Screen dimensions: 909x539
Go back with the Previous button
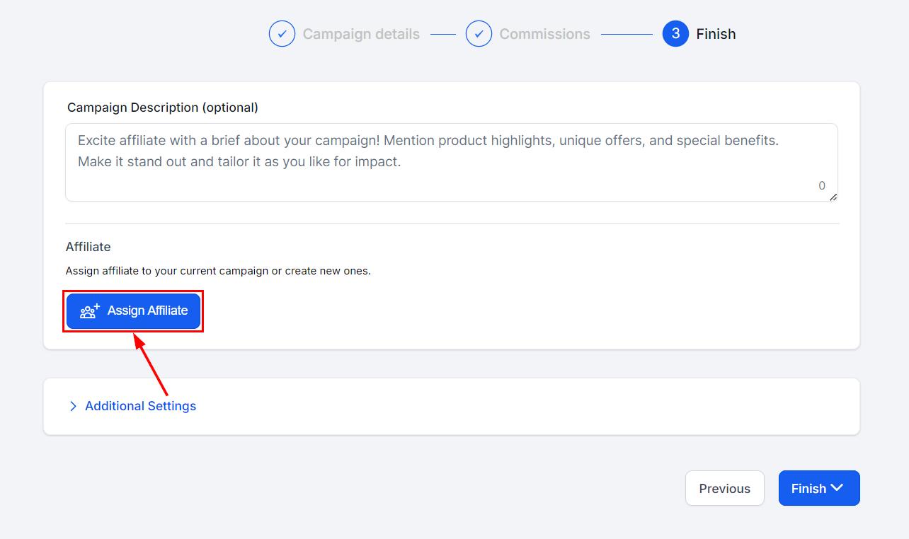click(x=724, y=489)
